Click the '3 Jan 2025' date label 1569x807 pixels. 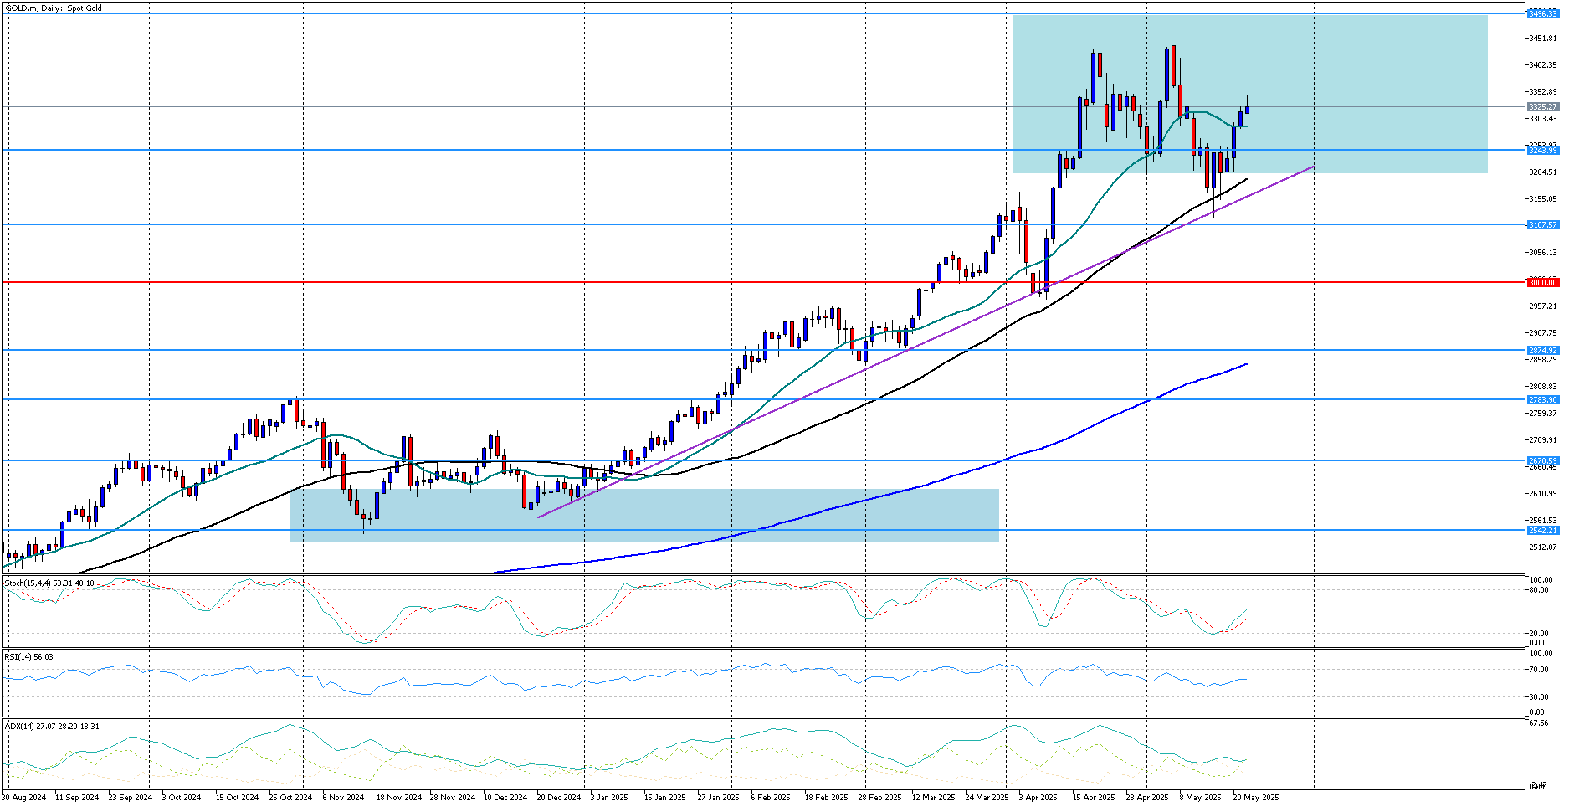(609, 798)
